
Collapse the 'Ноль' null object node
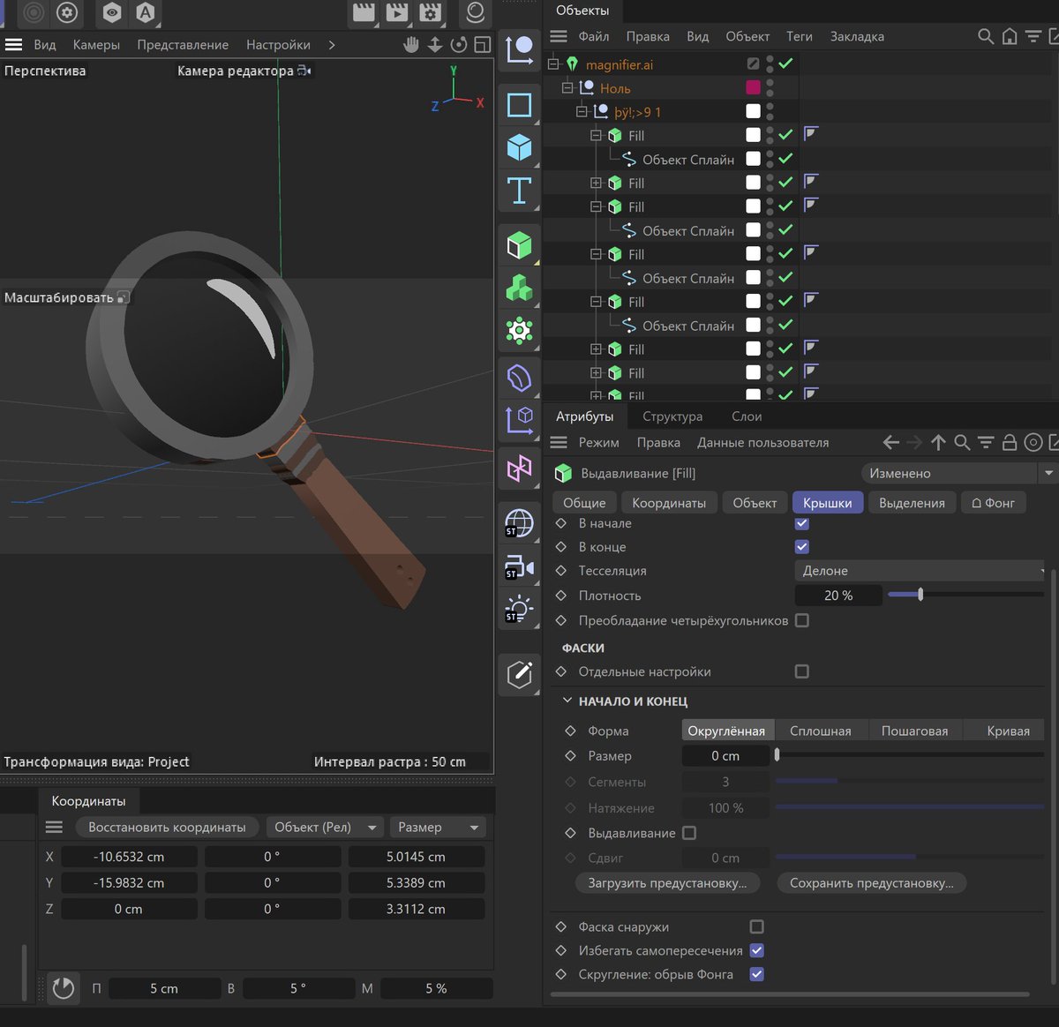click(x=568, y=87)
